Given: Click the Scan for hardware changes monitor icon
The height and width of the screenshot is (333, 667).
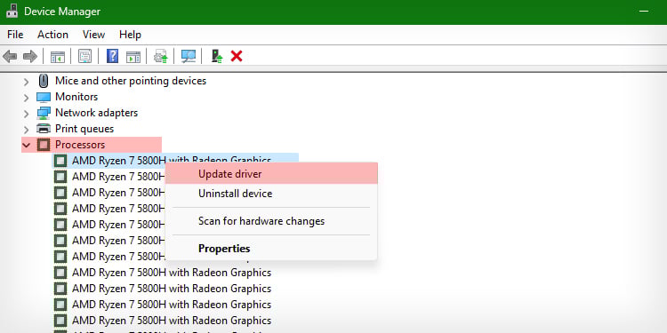Looking at the screenshot, I should click(x=188, y=56).
